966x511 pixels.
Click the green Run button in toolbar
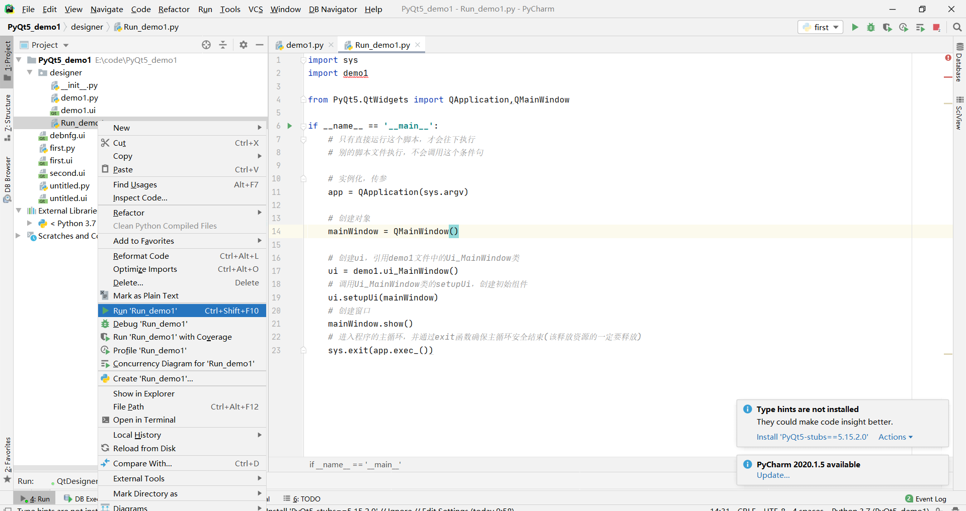pos(855,27)
